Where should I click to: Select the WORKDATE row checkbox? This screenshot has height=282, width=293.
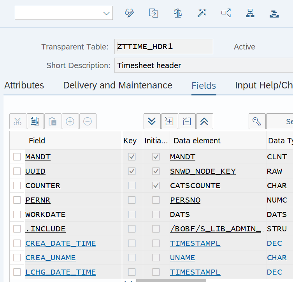pyautogui.click(x=17, y=214)
